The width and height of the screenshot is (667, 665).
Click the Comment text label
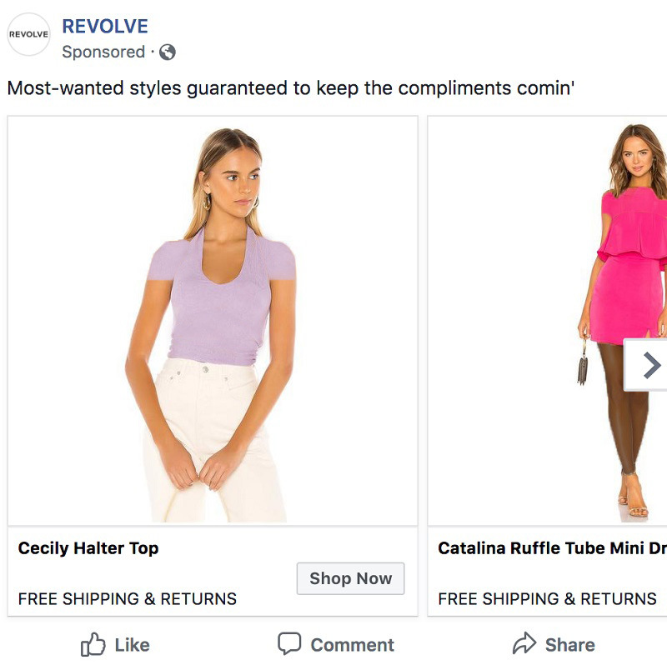pos(352,645)
